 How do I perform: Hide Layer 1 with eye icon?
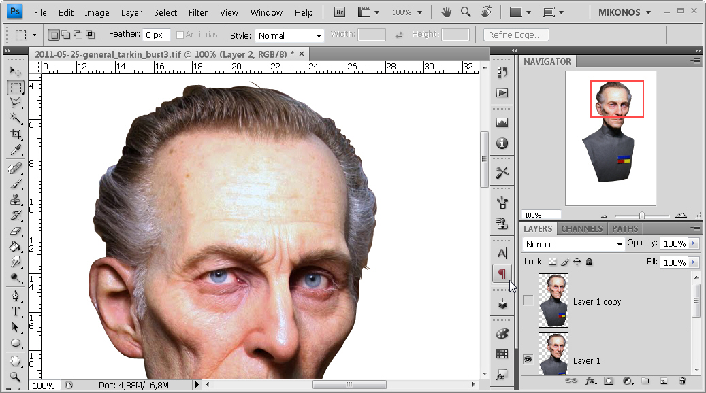[528, 359]
